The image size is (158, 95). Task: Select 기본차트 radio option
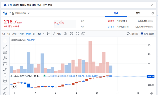click(x=133, y=34)
